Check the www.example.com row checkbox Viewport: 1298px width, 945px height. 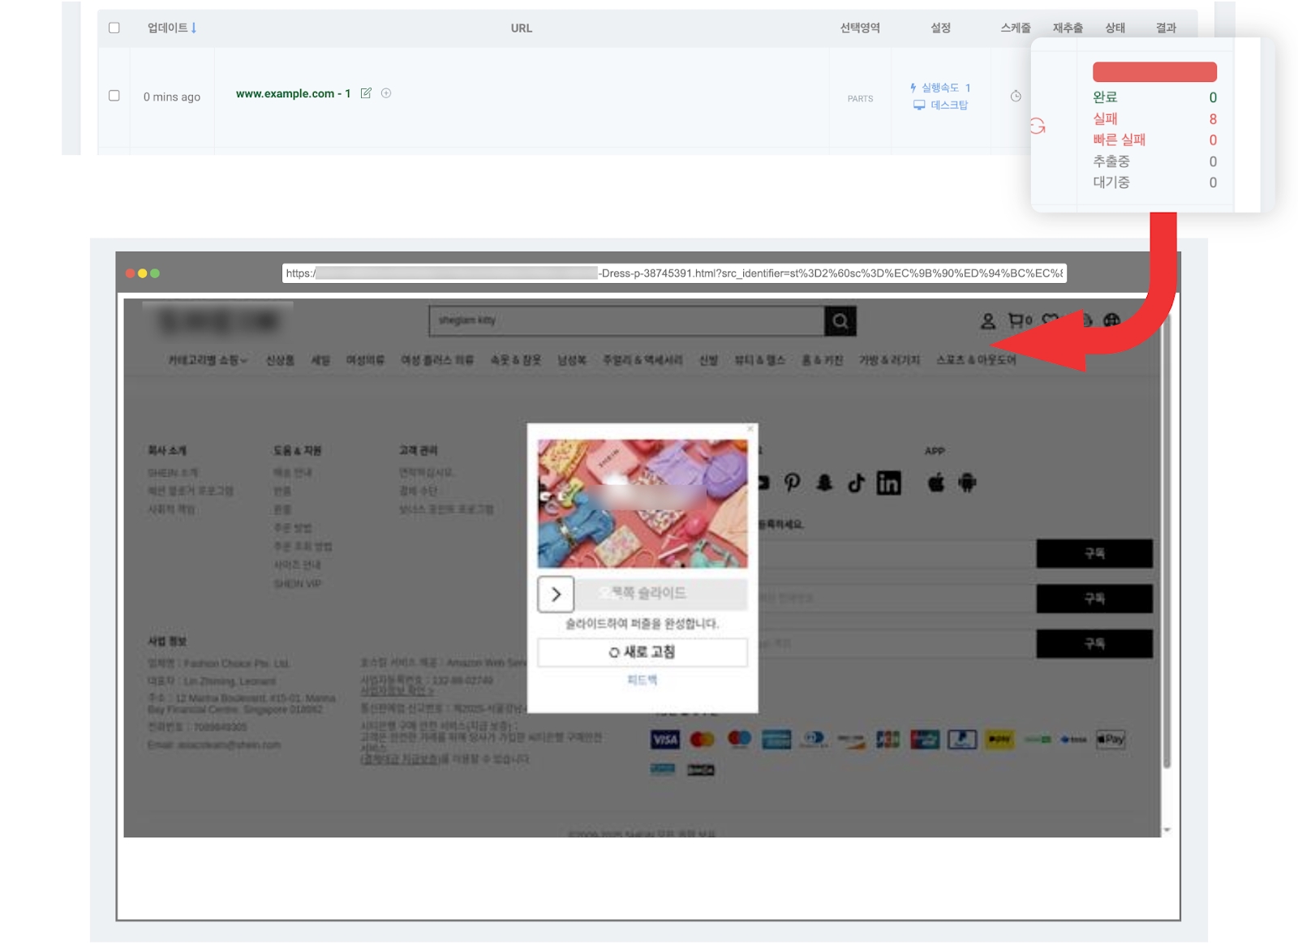[x=114, y=96]
